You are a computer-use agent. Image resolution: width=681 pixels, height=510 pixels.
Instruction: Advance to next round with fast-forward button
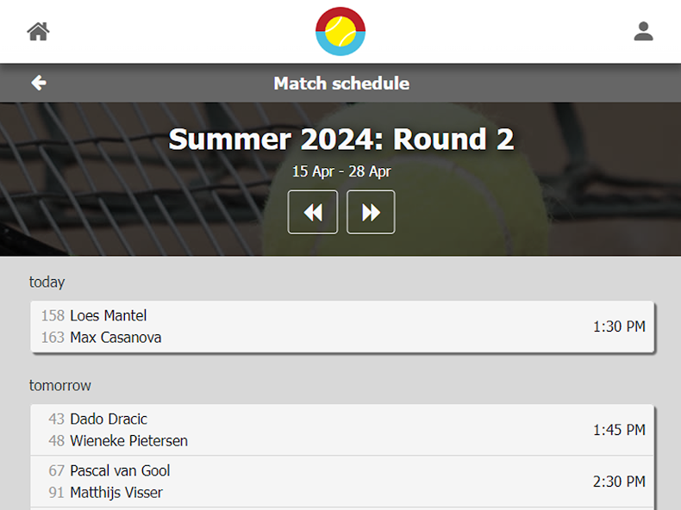(x=371, y=212)
